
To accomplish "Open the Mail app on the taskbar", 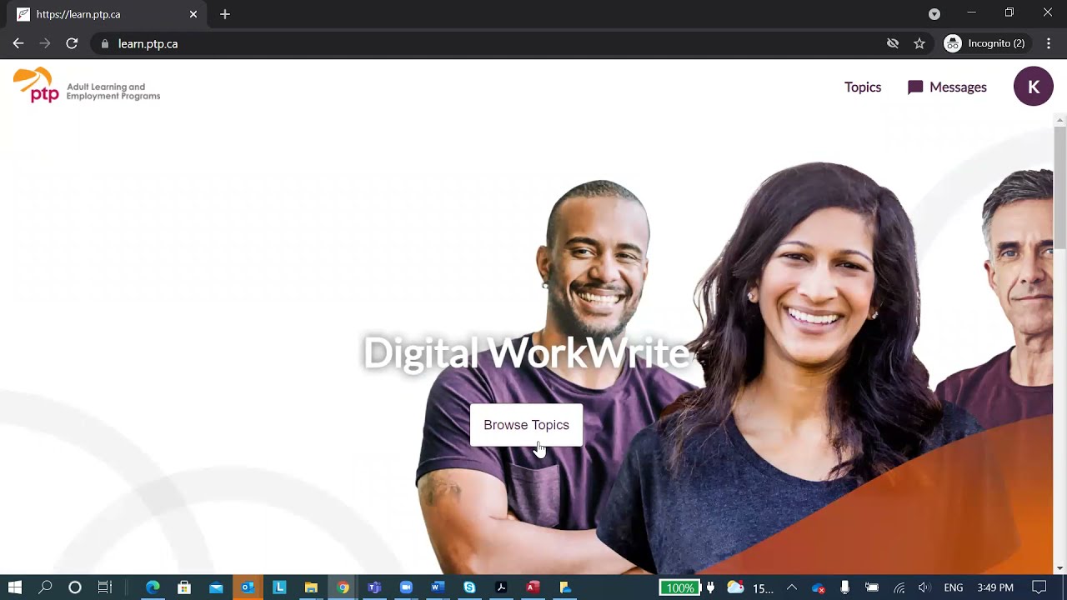I will pyautogui.click(x=216, y=587).
